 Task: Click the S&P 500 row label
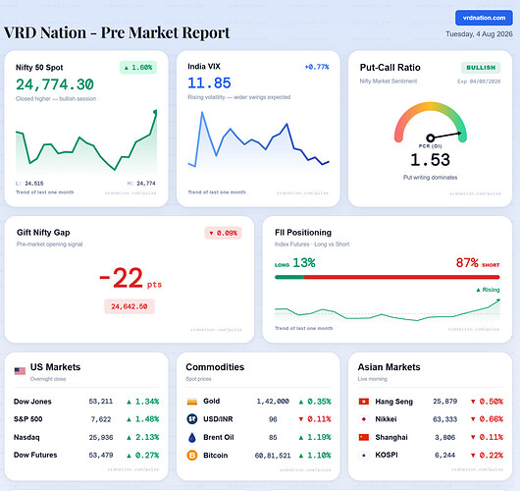coord(27,419)
